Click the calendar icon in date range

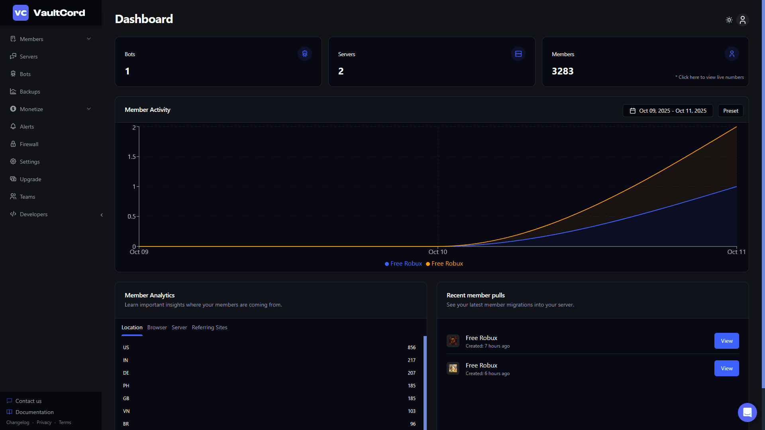tap(633, 111)
